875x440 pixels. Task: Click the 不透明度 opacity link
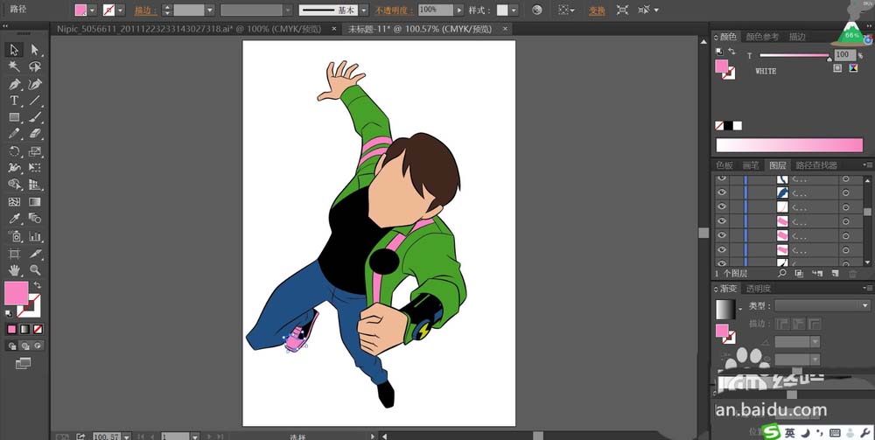pos(395,10)
